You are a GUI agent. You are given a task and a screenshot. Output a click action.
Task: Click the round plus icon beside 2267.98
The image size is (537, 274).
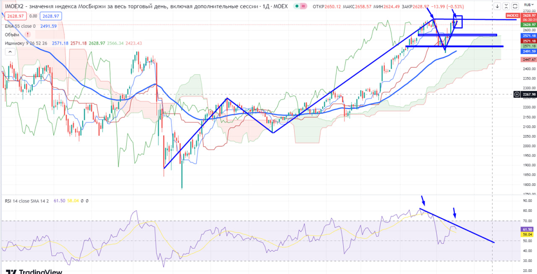click(517, 94)
